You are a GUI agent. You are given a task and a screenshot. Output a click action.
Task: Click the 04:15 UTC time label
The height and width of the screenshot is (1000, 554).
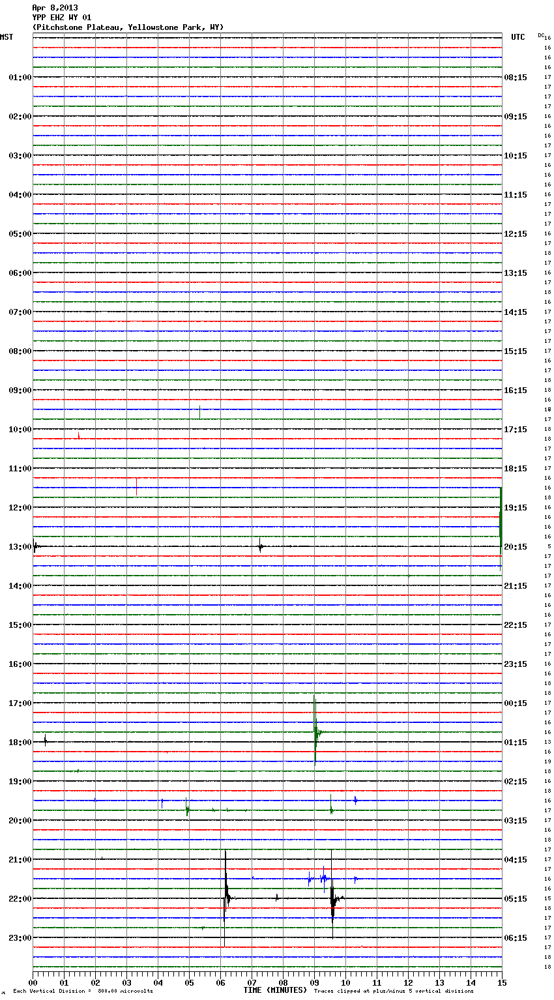coord(516,860)
